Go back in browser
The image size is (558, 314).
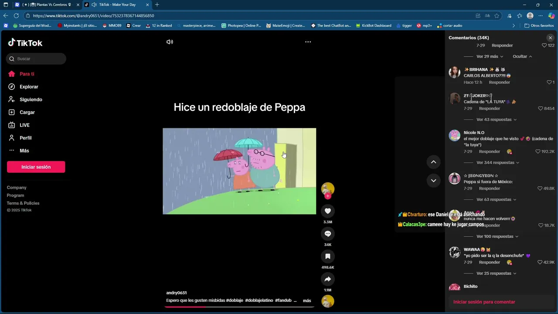click(x=6, y=16)
